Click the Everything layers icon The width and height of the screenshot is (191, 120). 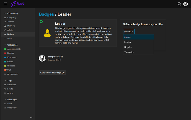(5, 17)
